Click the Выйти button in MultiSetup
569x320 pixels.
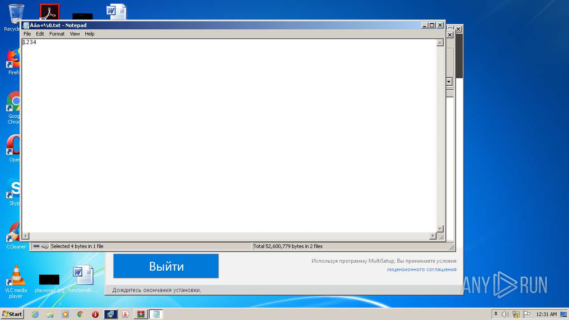[166, 266]
